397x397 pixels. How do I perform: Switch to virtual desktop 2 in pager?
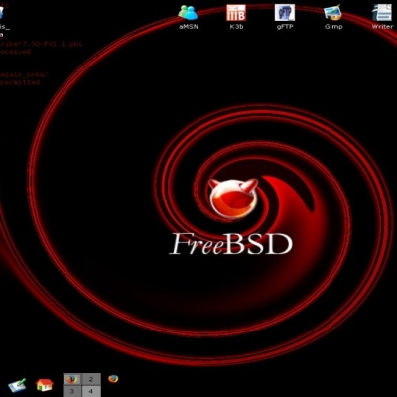pyautogui.click(x=91, y=379)
